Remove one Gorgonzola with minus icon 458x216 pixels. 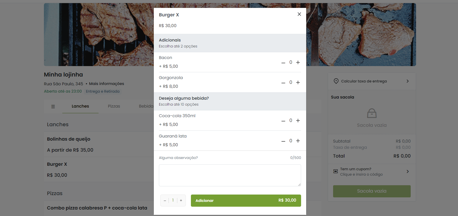tap(283, 83)
